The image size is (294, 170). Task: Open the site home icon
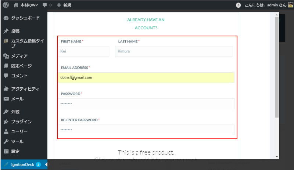tap(16, 5)
